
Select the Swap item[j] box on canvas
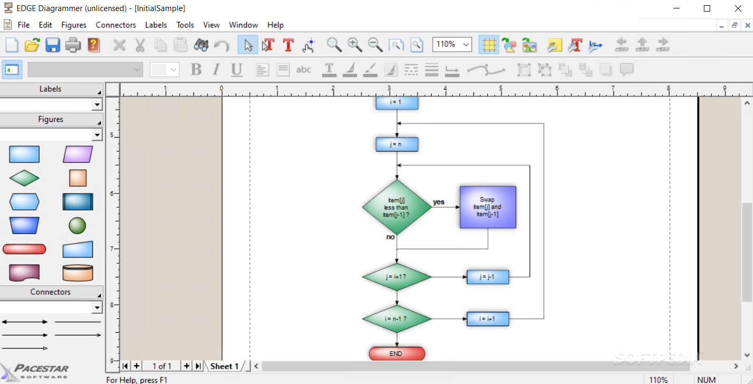(488, 207)
